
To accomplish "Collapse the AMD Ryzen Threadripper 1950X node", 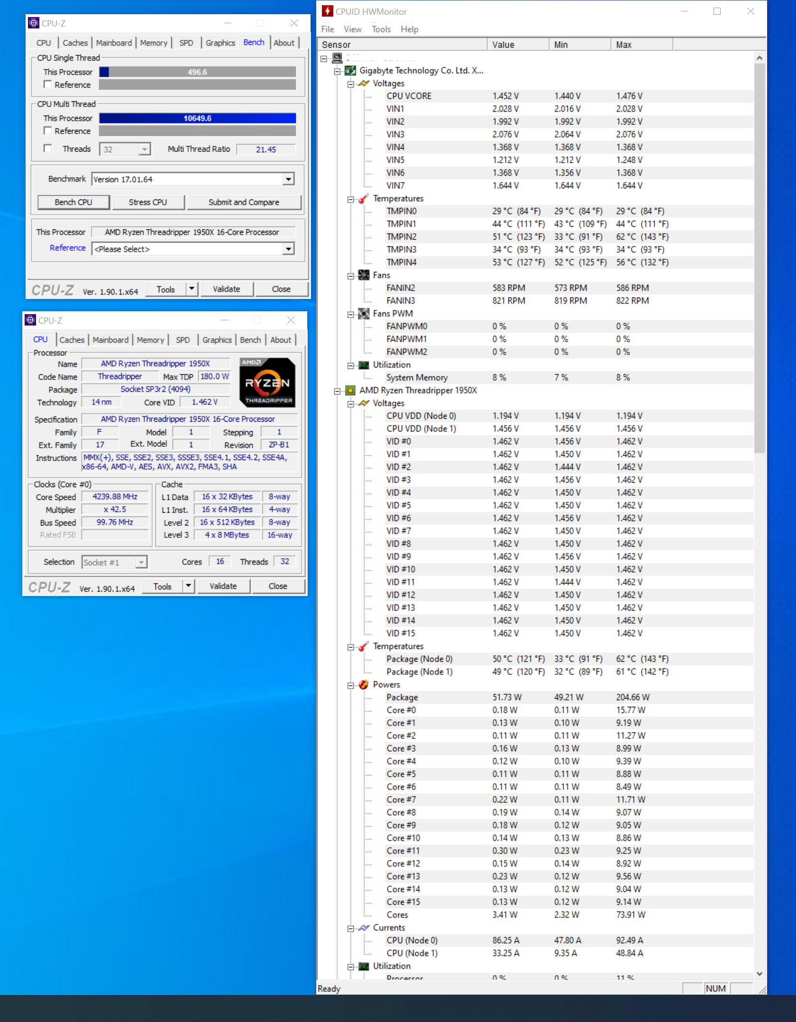I will 337,391.
